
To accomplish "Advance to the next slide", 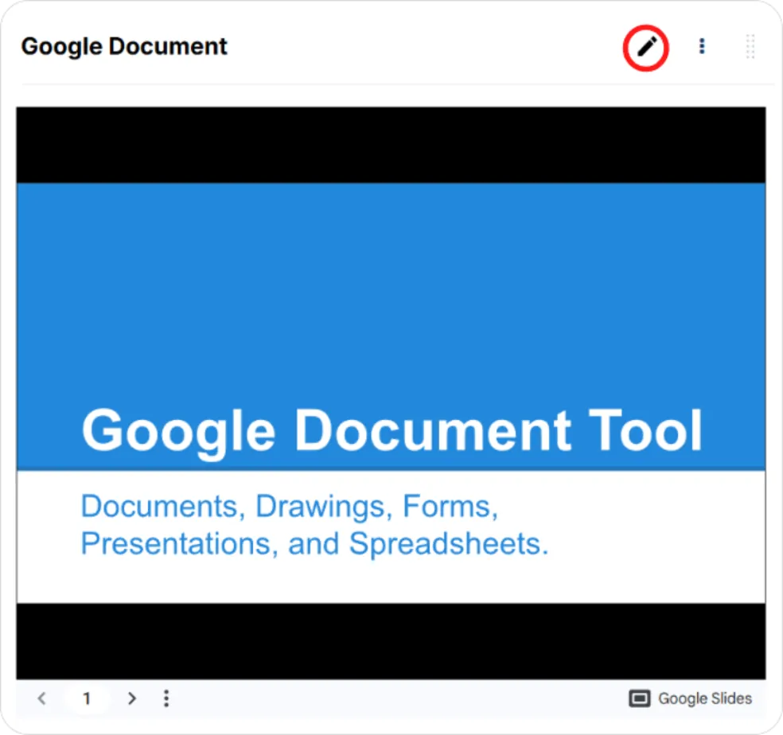I will pyautogui.click(x=132, y=698).
